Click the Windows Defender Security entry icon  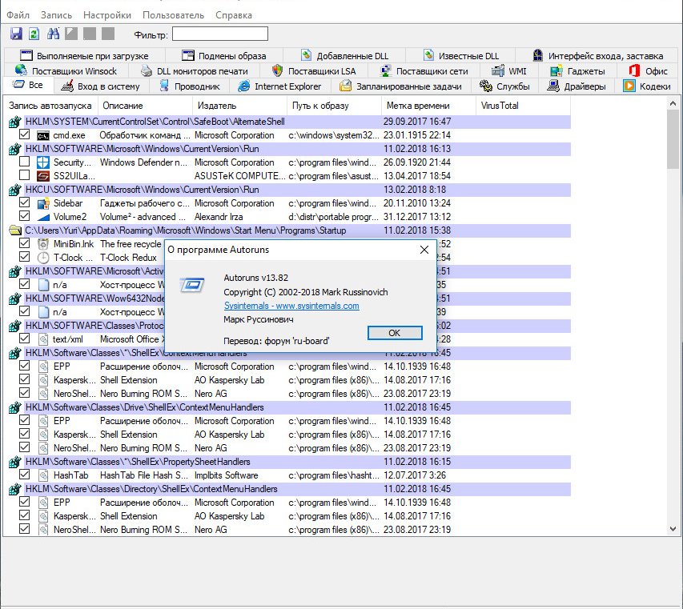(x=42, y=162)
